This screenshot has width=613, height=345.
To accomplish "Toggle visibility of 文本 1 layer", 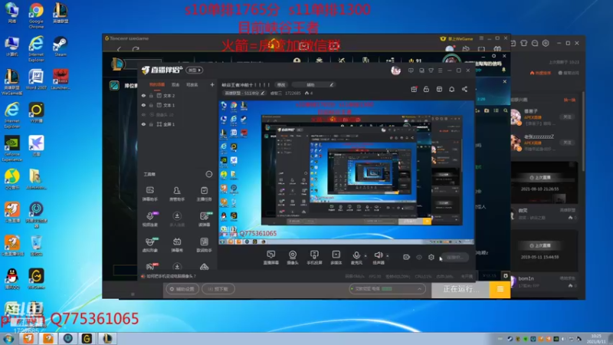I will (x=143, y=105).
